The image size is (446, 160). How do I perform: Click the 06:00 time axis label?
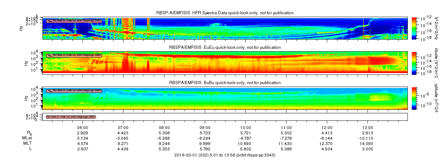[83, 128]
